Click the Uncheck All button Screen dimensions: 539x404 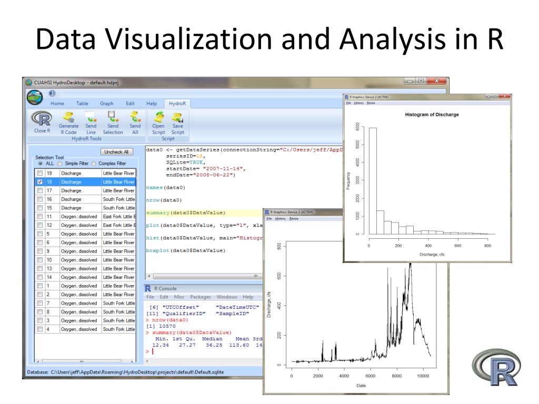(116, 152)
